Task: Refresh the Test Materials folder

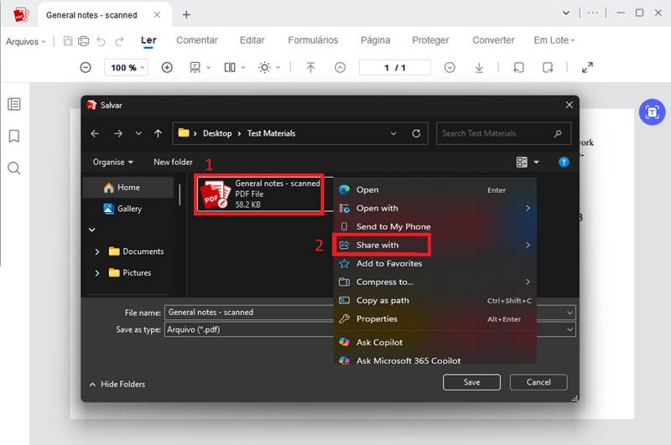Action: point(416,133)
